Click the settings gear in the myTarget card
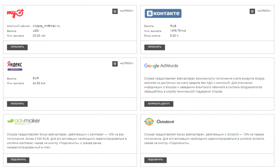Viewport: 277px width, 168px height. point(115,11)
